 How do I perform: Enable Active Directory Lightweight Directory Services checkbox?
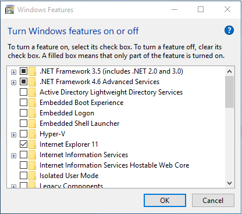(x=23, y=92)
